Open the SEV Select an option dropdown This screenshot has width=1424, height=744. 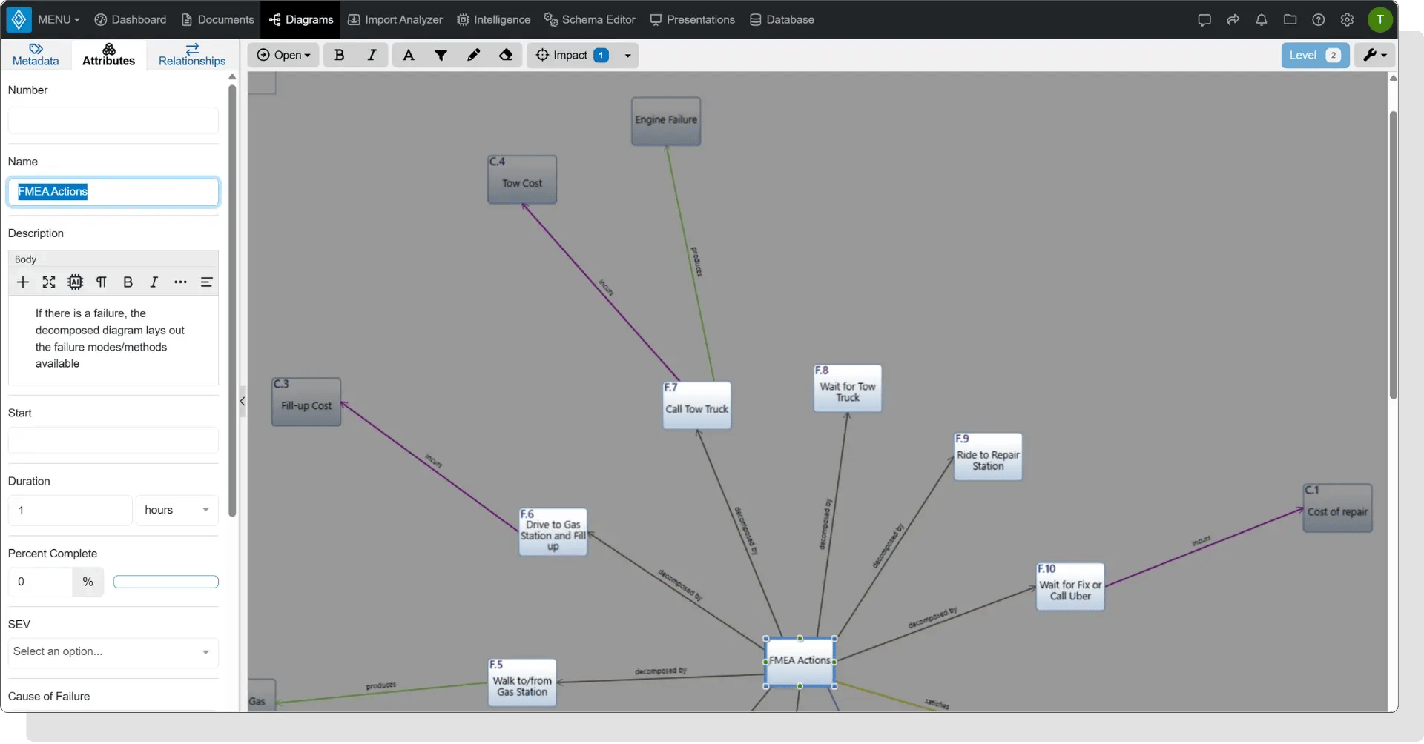(113, 652)
